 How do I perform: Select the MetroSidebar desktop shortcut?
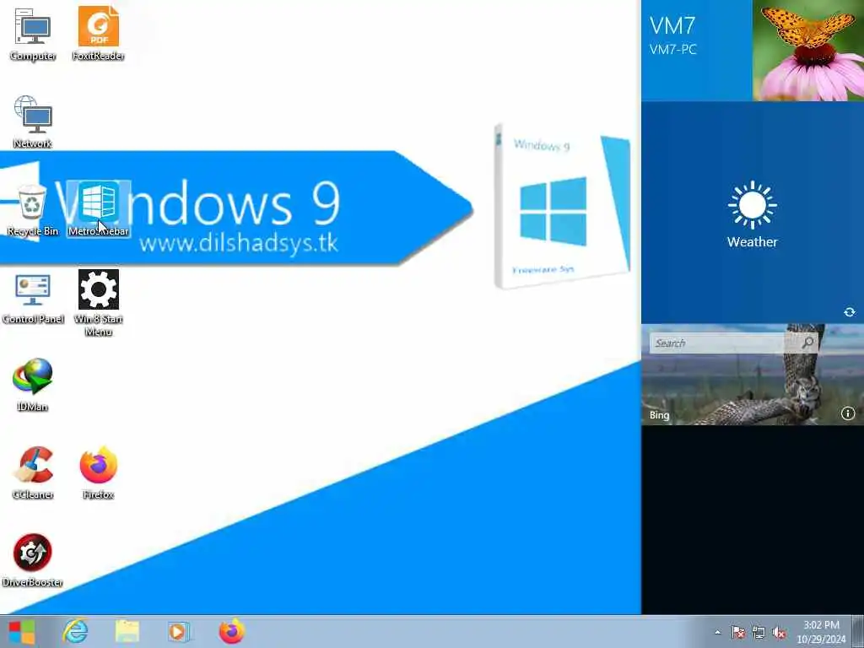[x=98, y=209]
